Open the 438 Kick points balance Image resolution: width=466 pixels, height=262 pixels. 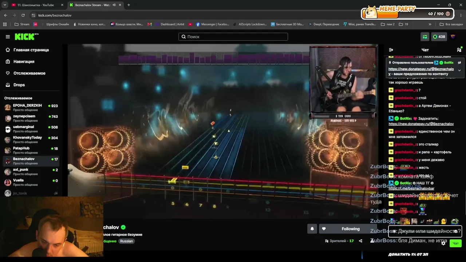(x=439, y=37)
